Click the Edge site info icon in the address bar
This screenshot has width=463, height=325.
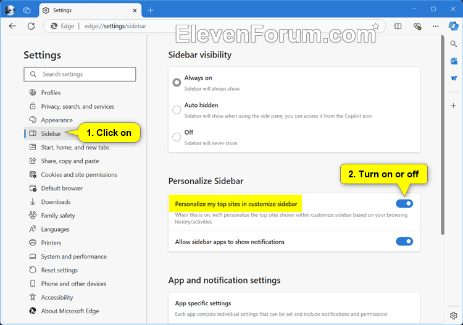coord(54,27)
